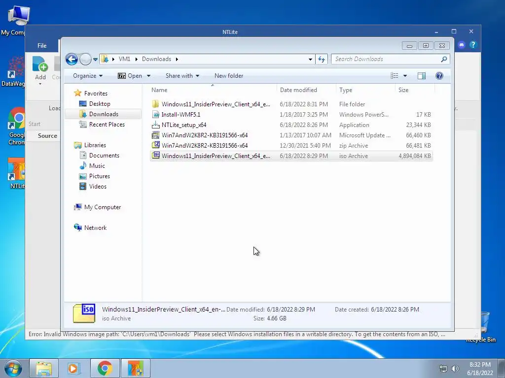Screen dimensions: 505x378
Task: Click the Windows11 folder icon
Action: 155,104
